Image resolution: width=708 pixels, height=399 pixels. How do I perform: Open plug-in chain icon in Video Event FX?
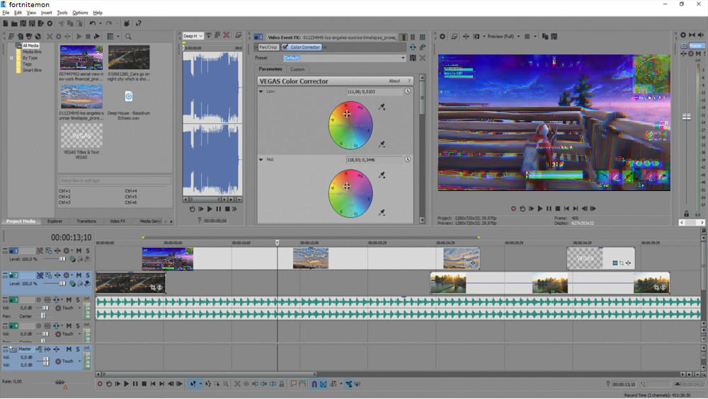pos(413,47)
